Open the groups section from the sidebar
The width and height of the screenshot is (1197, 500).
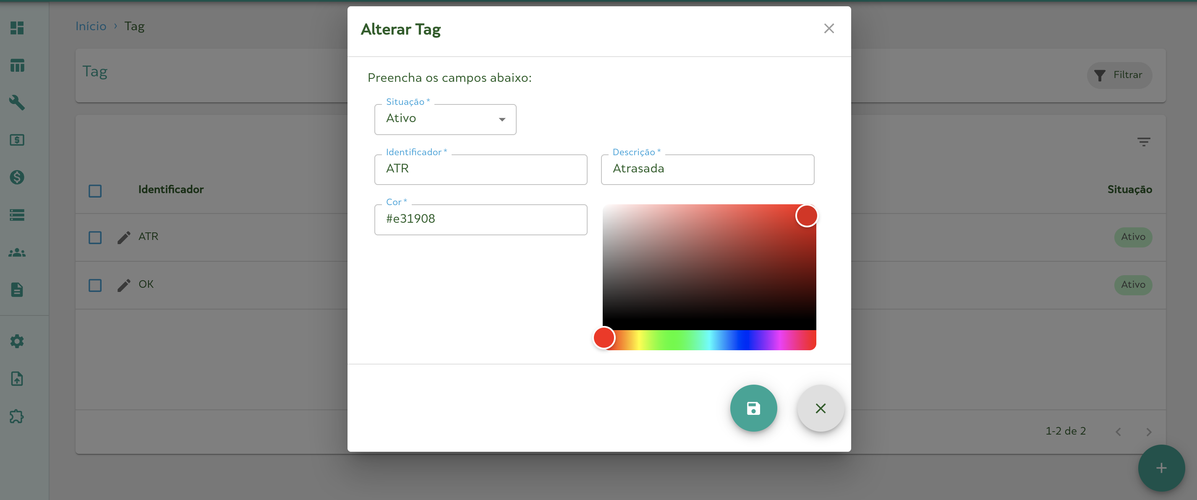click(x=17, y=252)
